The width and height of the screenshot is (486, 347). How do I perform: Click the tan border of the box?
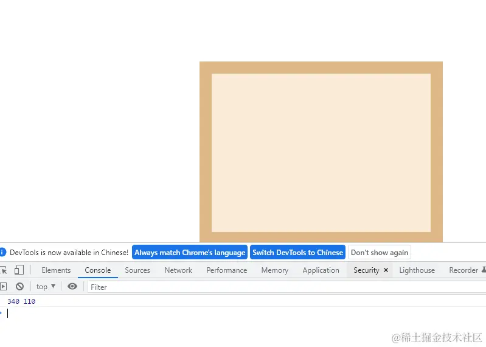point(321,68)
